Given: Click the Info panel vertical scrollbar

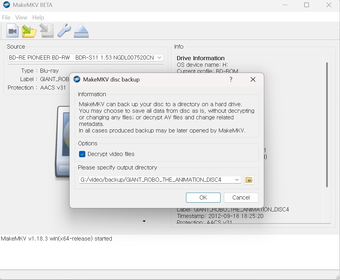Looking at the screenshot, I should (x=327, y=125).
